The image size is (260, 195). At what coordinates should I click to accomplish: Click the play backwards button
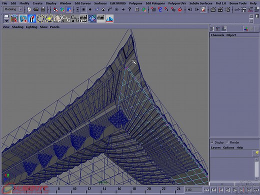point(227,189)
